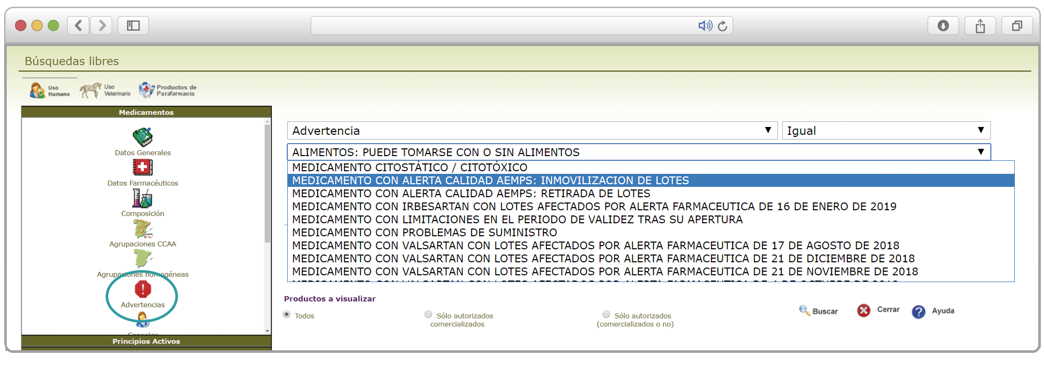1045x369 pixels.
Task: Click the browser reload icon
Action: (x=722, y=26)
